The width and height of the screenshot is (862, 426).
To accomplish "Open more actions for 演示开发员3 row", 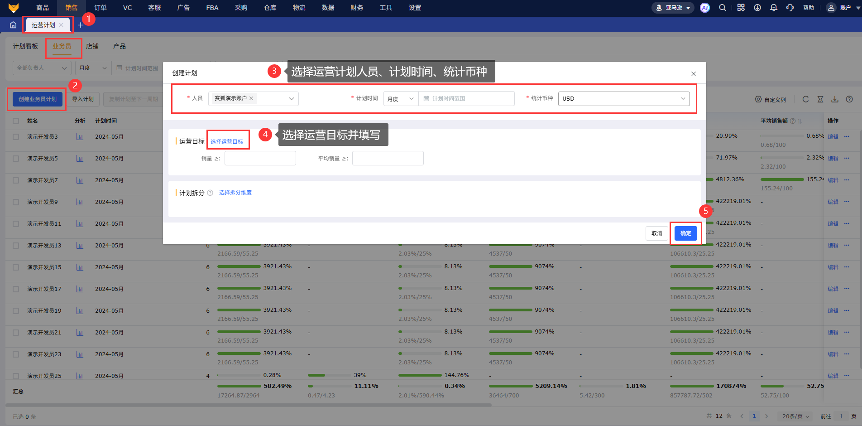I will [847, 136].
